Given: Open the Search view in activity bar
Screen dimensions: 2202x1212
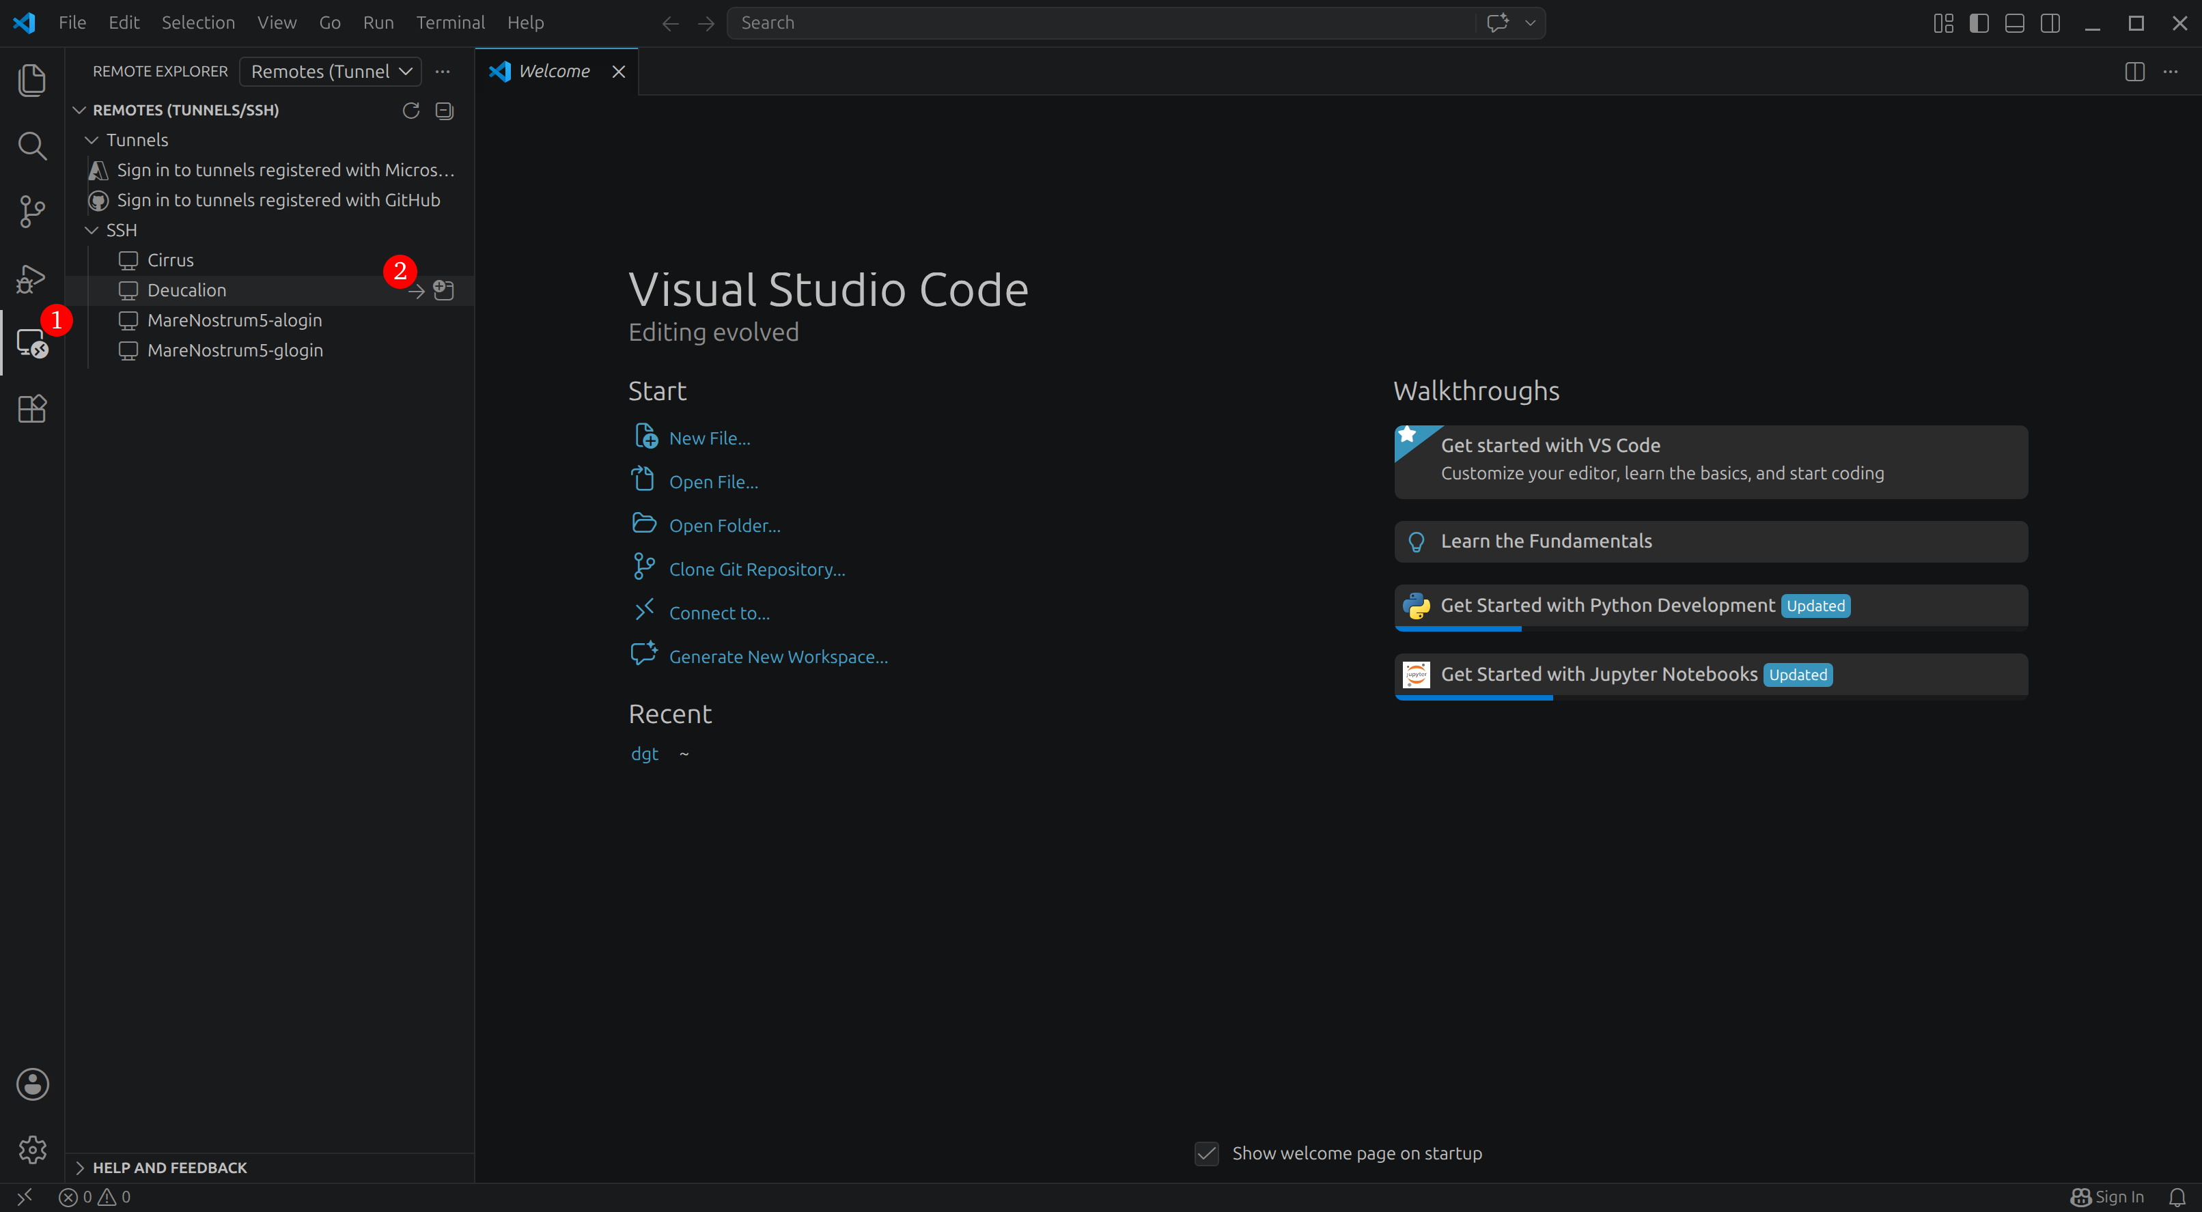Looking at the screenshot, I should 33,146.
